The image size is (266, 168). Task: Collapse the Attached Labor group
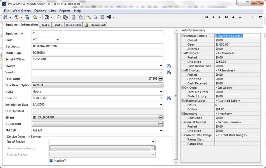point(183,101)
